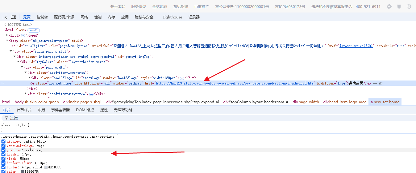Toggle the device toolbar icon
This screenshot has height=173, width=416.
(14, 17)
